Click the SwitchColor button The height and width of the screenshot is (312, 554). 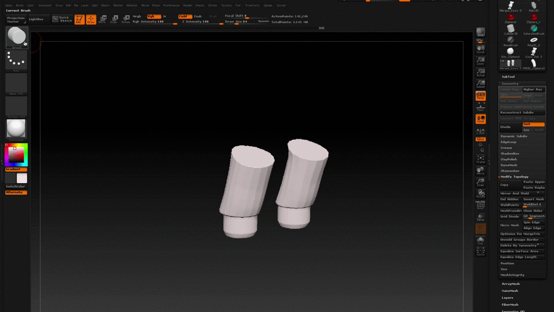16,187
